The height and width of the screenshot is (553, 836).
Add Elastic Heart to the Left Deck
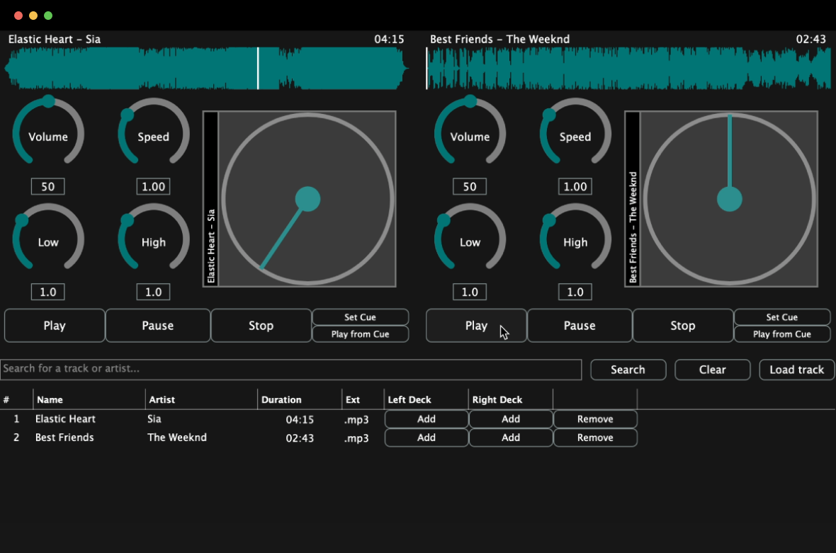tap(426, 419)
